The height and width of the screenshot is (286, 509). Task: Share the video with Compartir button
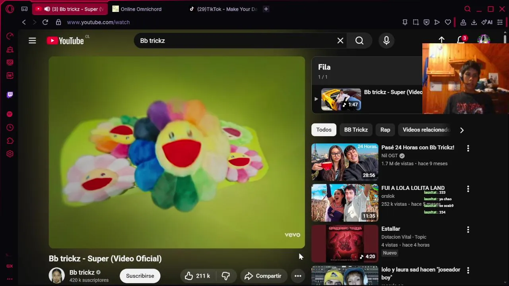coord(263,276)
